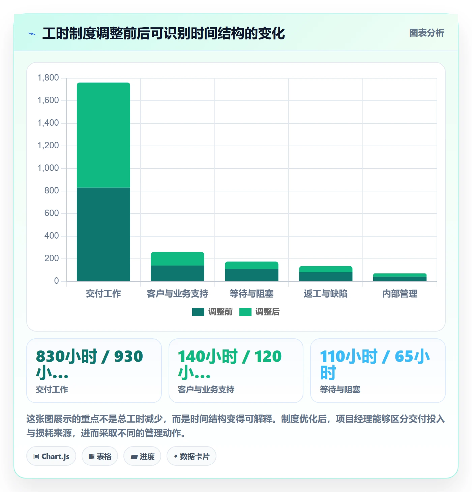Click the 等待与阻塞 x-axis label
Screen dimensions: 472x492
pos(252,294)
